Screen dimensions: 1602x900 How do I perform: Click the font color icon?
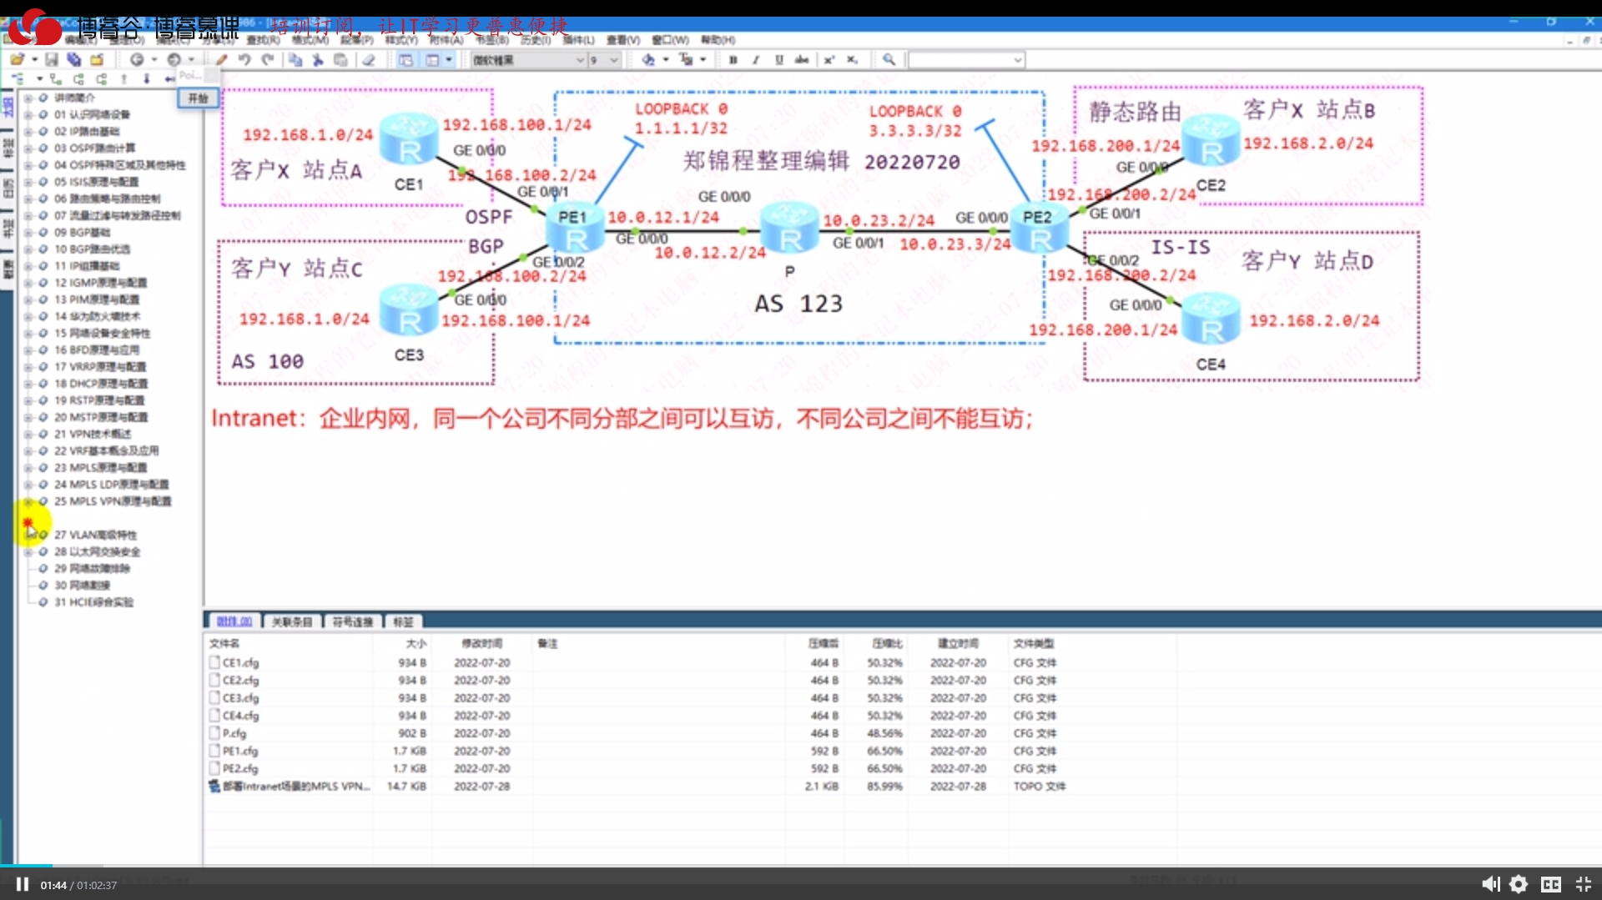(686, 59)
